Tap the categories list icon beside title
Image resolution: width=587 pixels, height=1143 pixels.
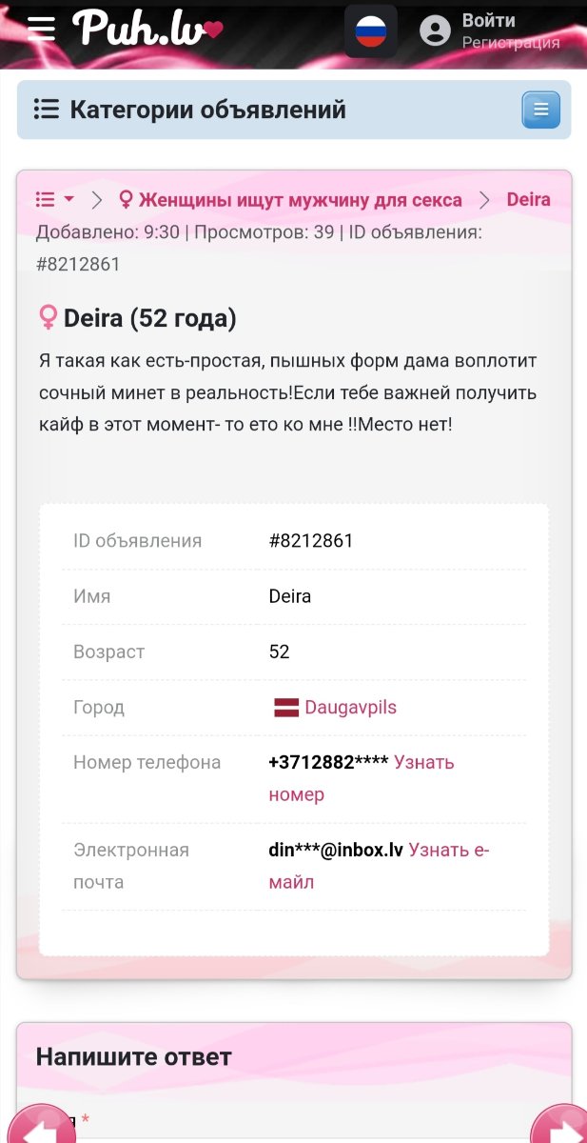coord(47,110)
